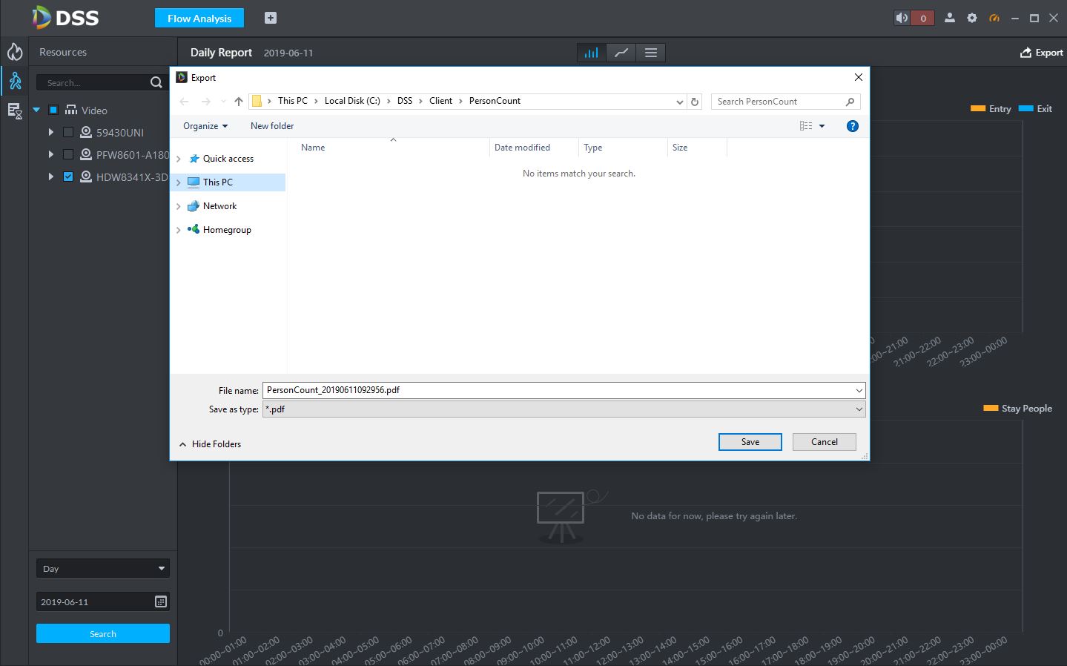1067x666 pixels.
Task: Open the orange performance gauge icon
Action: (x=994, y=18)
